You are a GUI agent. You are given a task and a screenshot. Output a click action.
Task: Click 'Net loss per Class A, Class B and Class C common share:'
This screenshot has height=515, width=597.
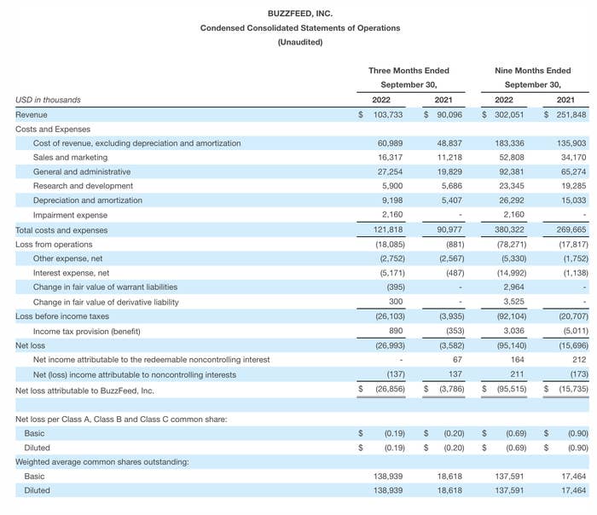[x=121, y=420]
